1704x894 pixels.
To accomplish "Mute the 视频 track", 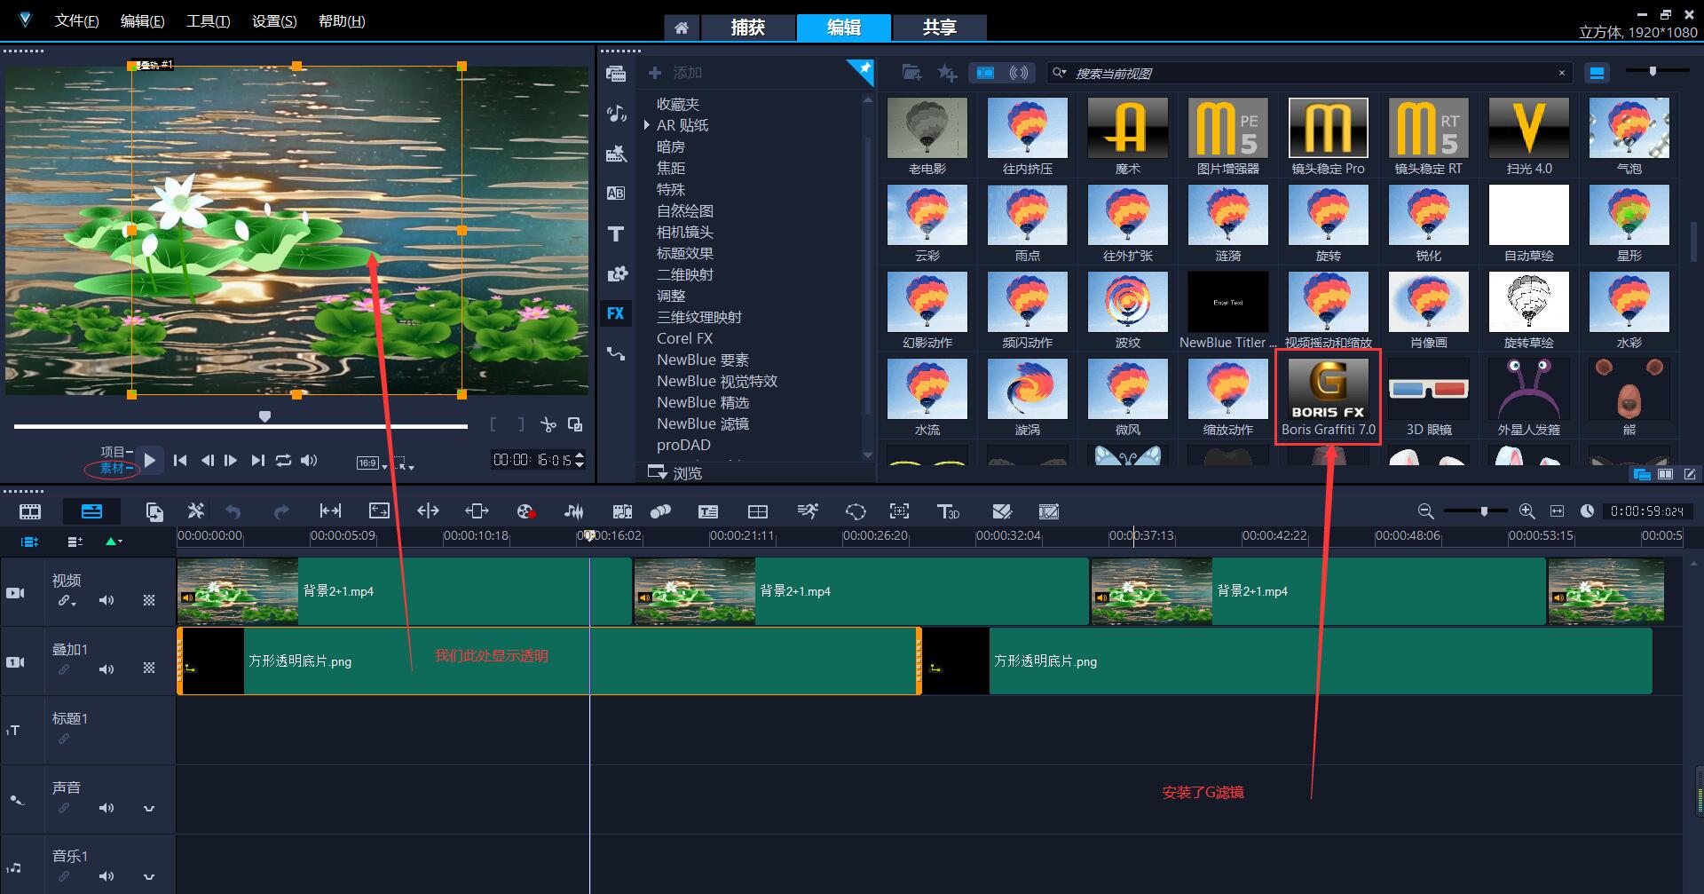I will pyautogui.click(x=106, y=600).
